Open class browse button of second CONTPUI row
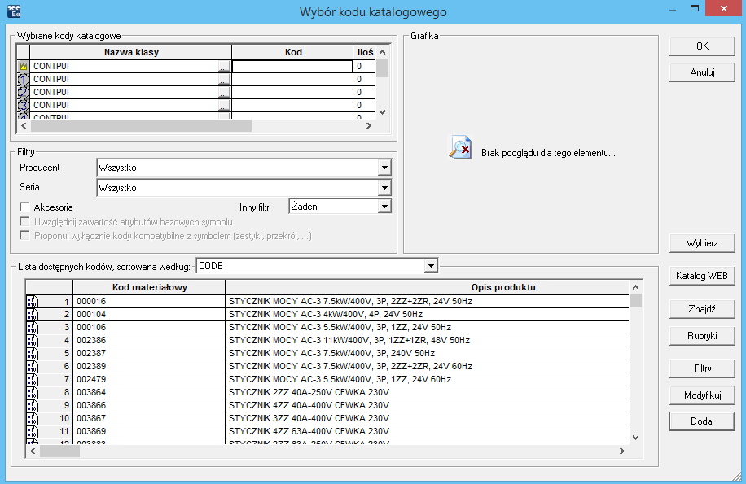Screen dimensions: 746x484 pyautogui.click(x=224, y=80)
